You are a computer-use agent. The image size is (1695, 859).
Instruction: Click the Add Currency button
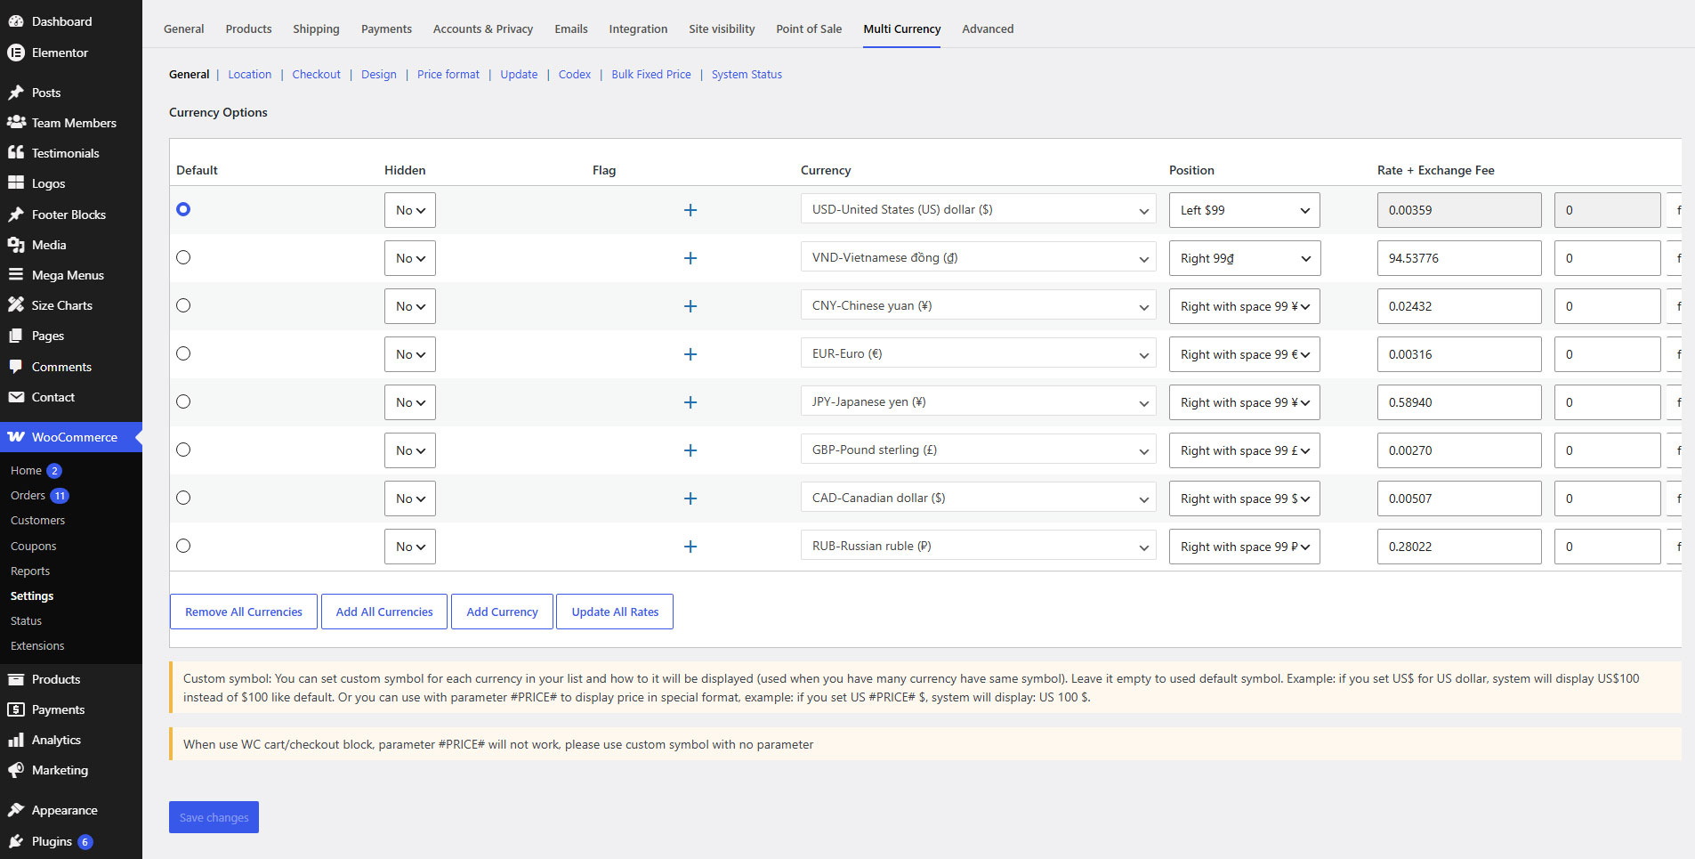click(502, 612)
